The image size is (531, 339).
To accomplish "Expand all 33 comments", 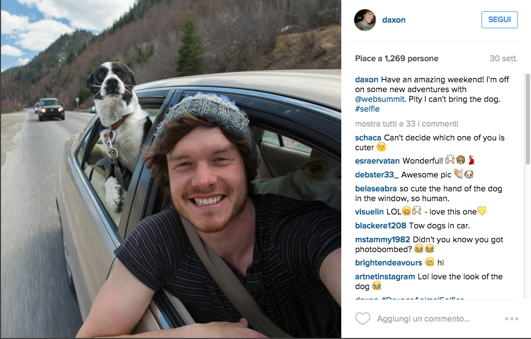I will [x=406, y=123].
